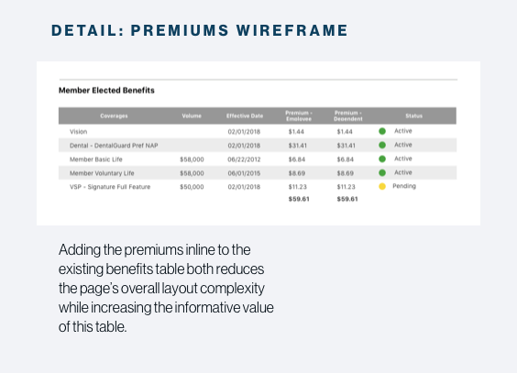Select the Premium - Employee column header
517x373 pixels.
coord(299,115)
